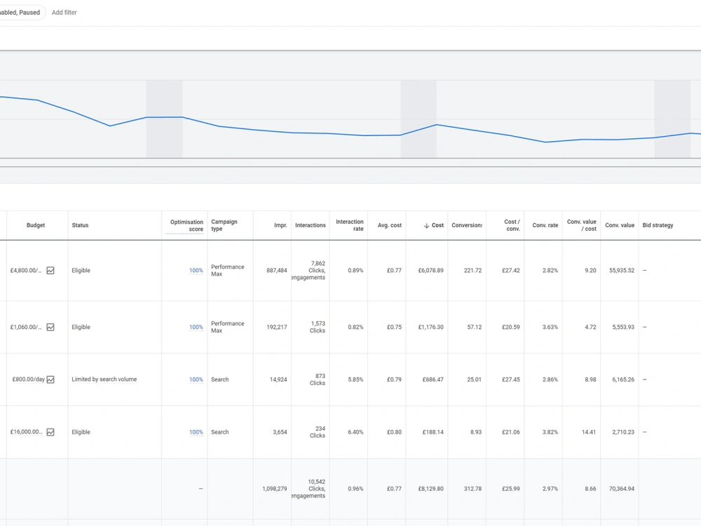Click the £1,176.30 cost cell

pyautogui.click(x=431, y=328)
